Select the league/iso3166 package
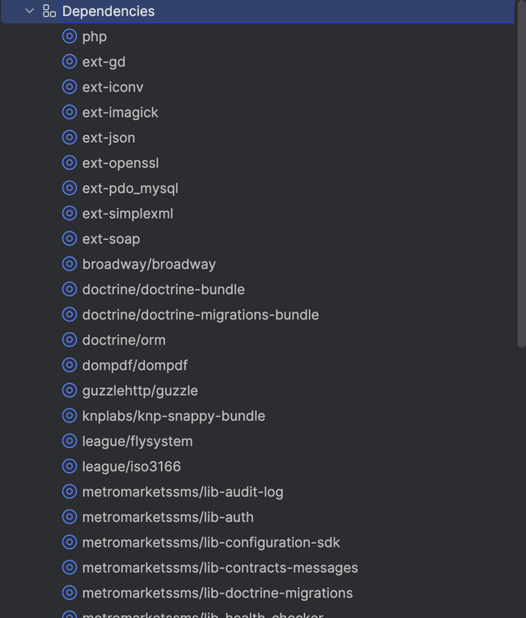This screenshot has height=618, width=526. click(x=131, y=467)
